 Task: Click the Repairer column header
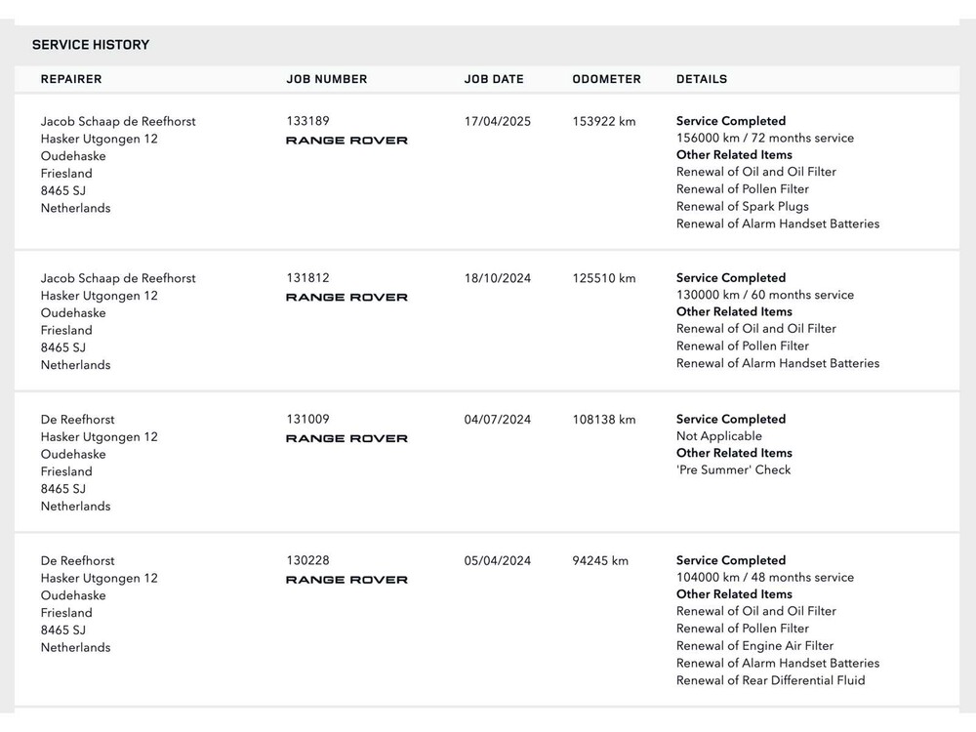point(71,79)
